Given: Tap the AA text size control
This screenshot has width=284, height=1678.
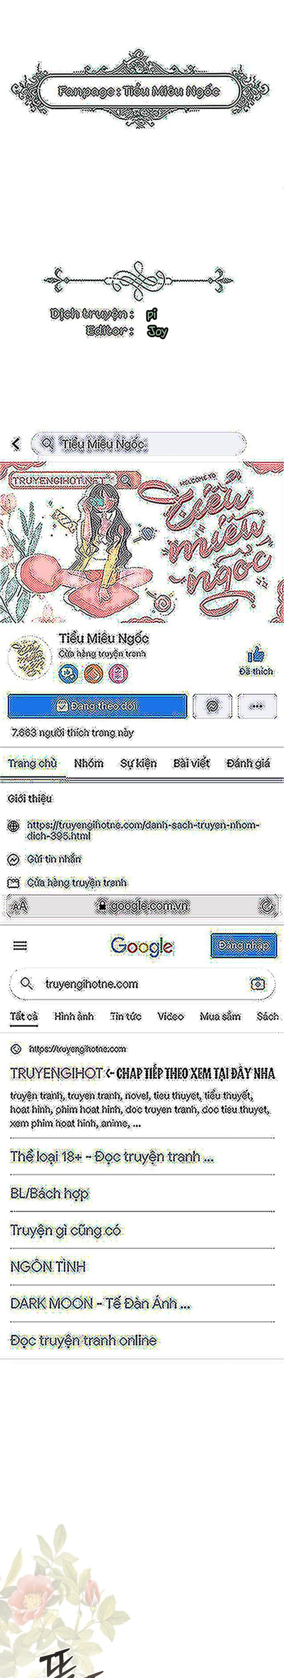Looking at the screenshot, I should point(20,906).
